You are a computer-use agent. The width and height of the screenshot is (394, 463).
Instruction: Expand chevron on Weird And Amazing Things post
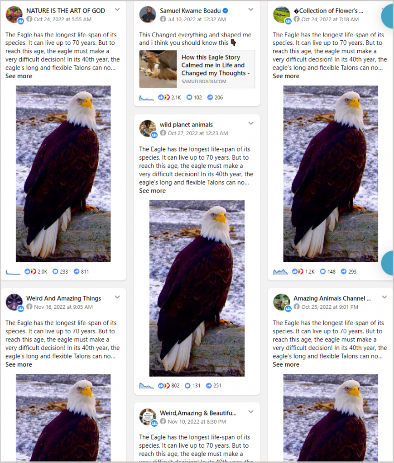(117, 297)
